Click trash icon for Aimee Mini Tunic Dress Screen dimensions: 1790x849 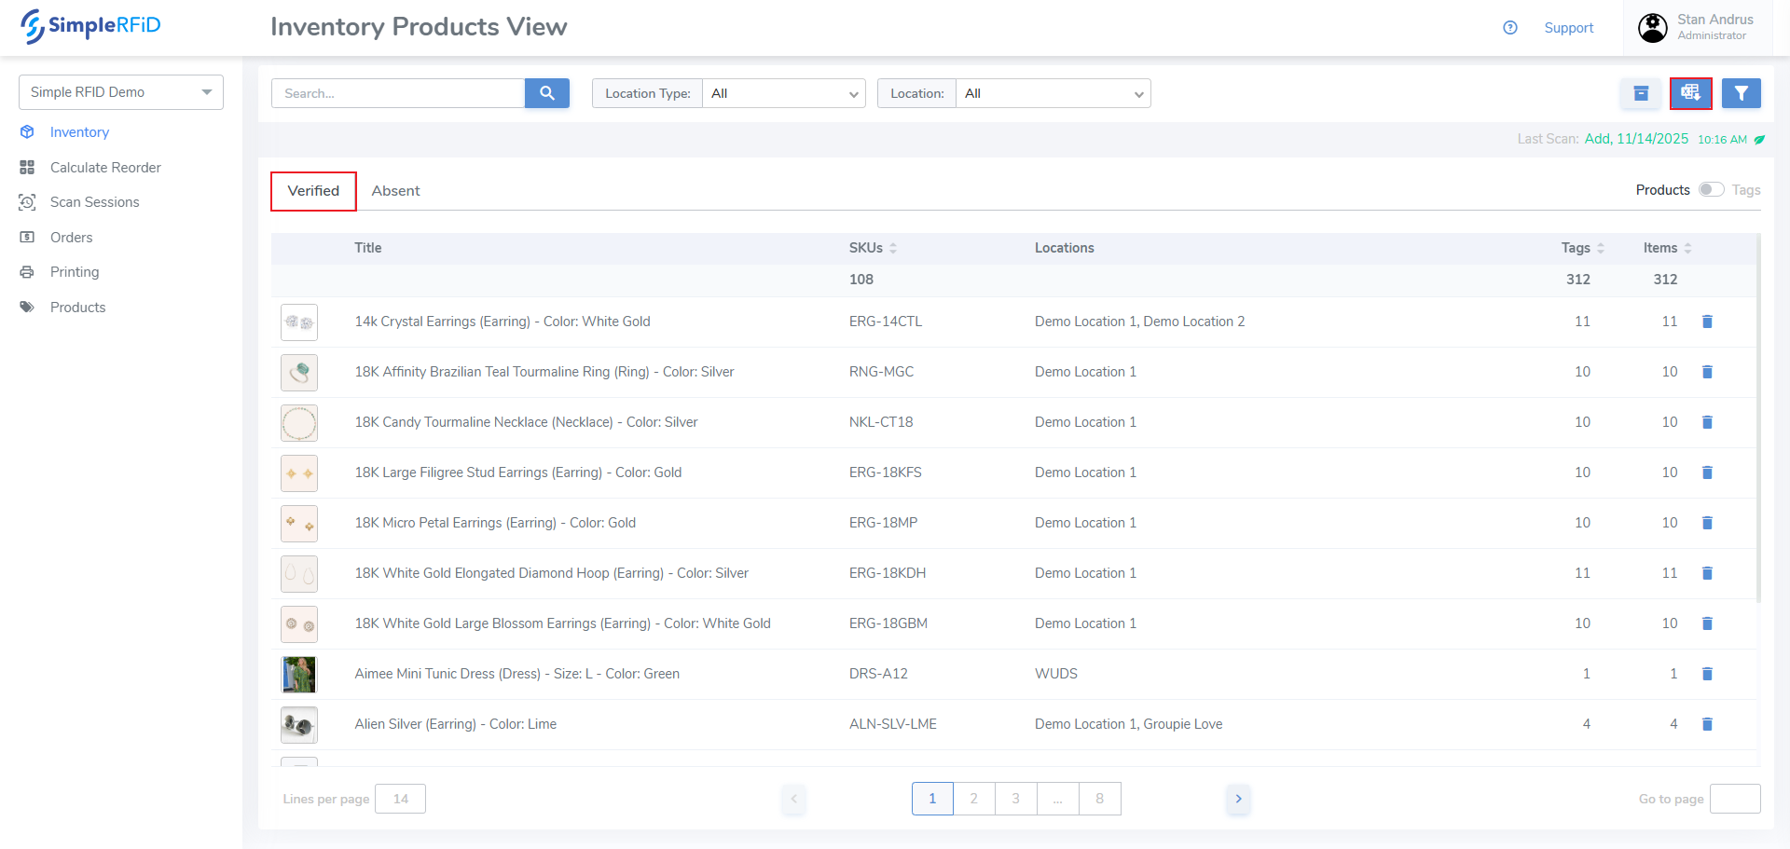click(1707, 674)
